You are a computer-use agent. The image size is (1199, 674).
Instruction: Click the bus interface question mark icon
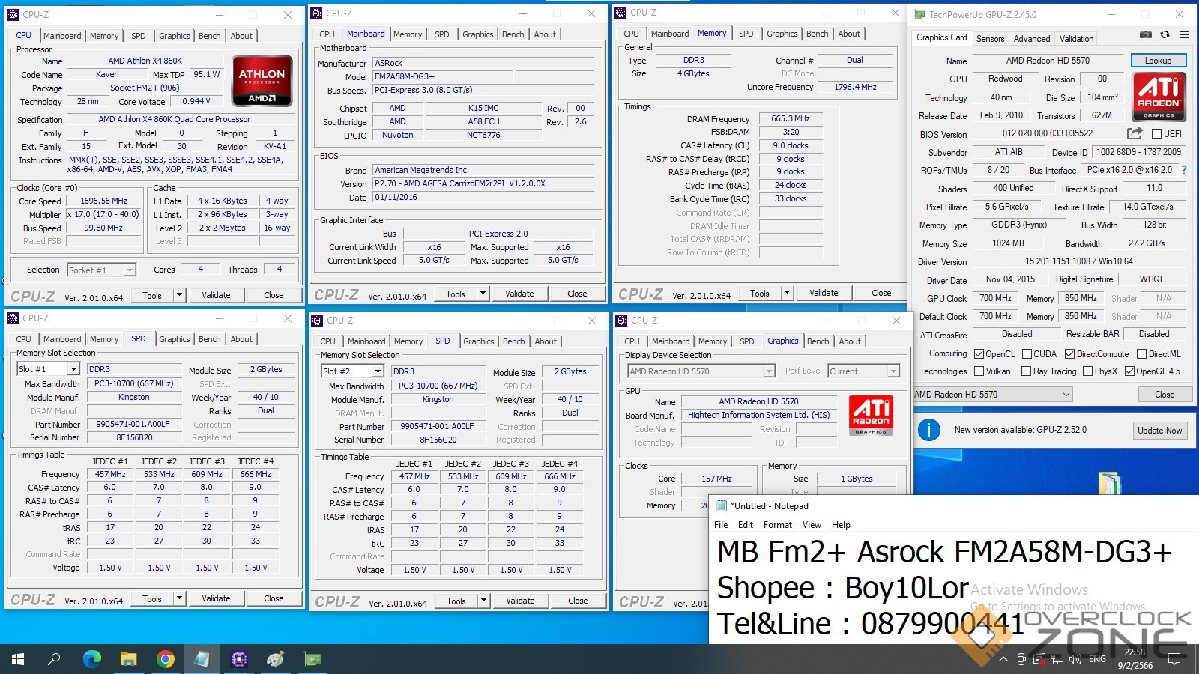[1184, 170]
